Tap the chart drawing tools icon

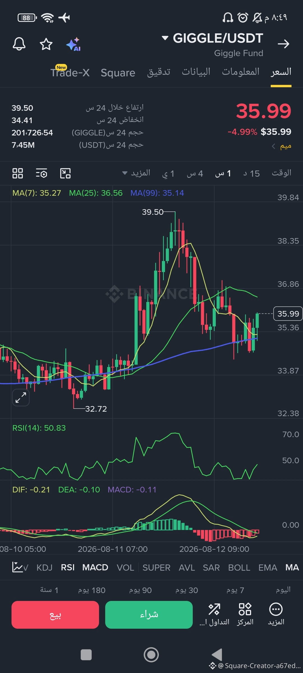coord(65,173)
